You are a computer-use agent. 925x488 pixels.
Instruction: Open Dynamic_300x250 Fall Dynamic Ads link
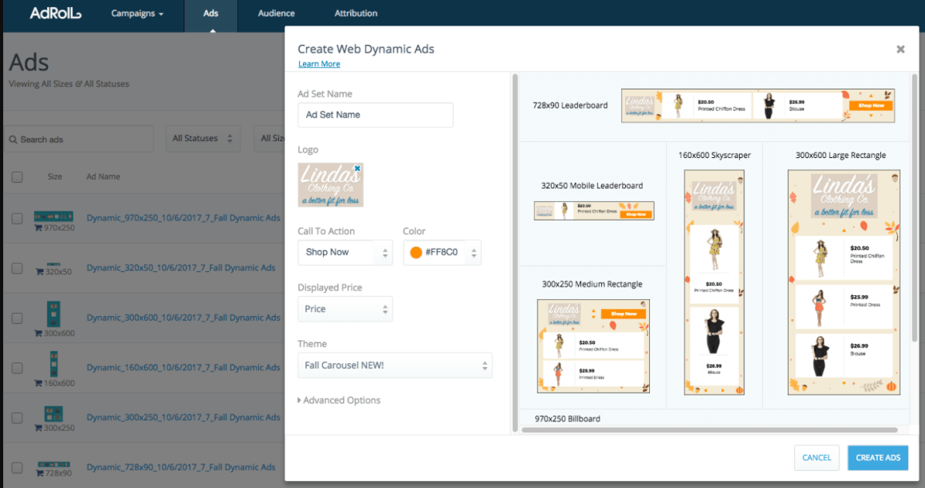[x=183, y=417]
